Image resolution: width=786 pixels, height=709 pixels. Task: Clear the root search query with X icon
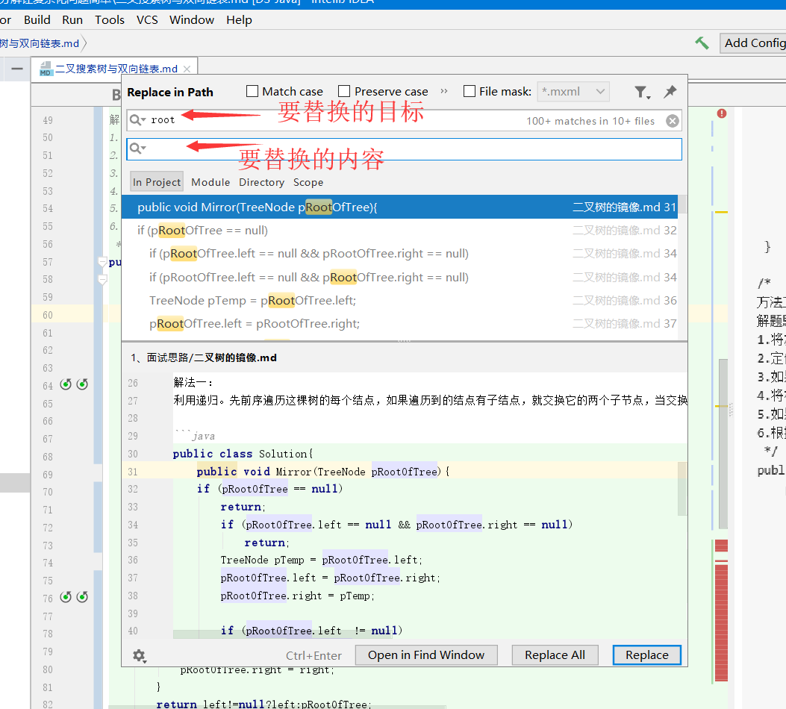[671, 120]
